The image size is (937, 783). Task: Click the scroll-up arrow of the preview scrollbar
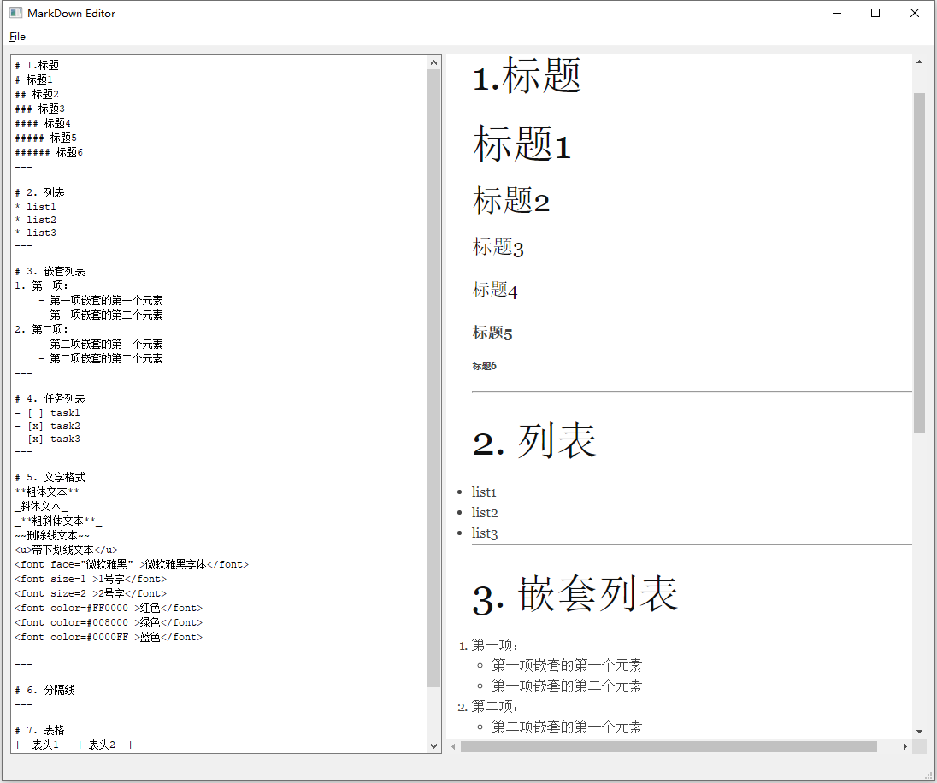[921, 60]
